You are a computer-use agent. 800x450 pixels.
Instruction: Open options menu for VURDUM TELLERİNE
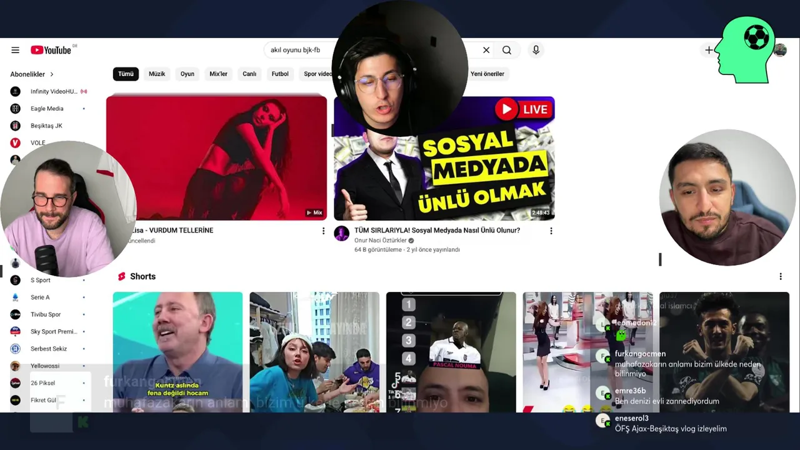coord(323,231)
